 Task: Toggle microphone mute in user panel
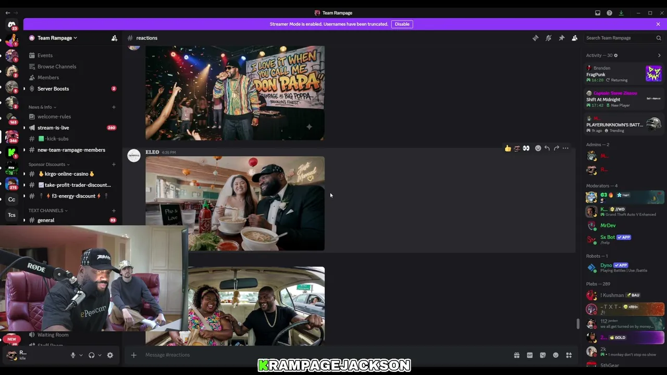tap(73, 355)
